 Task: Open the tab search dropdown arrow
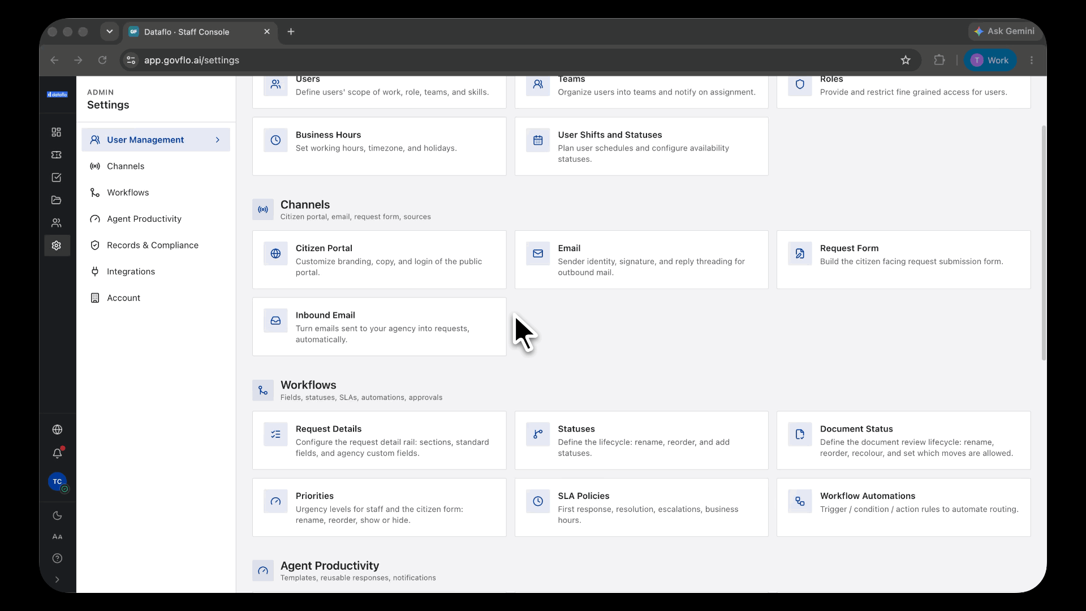(x=110, y=32)
